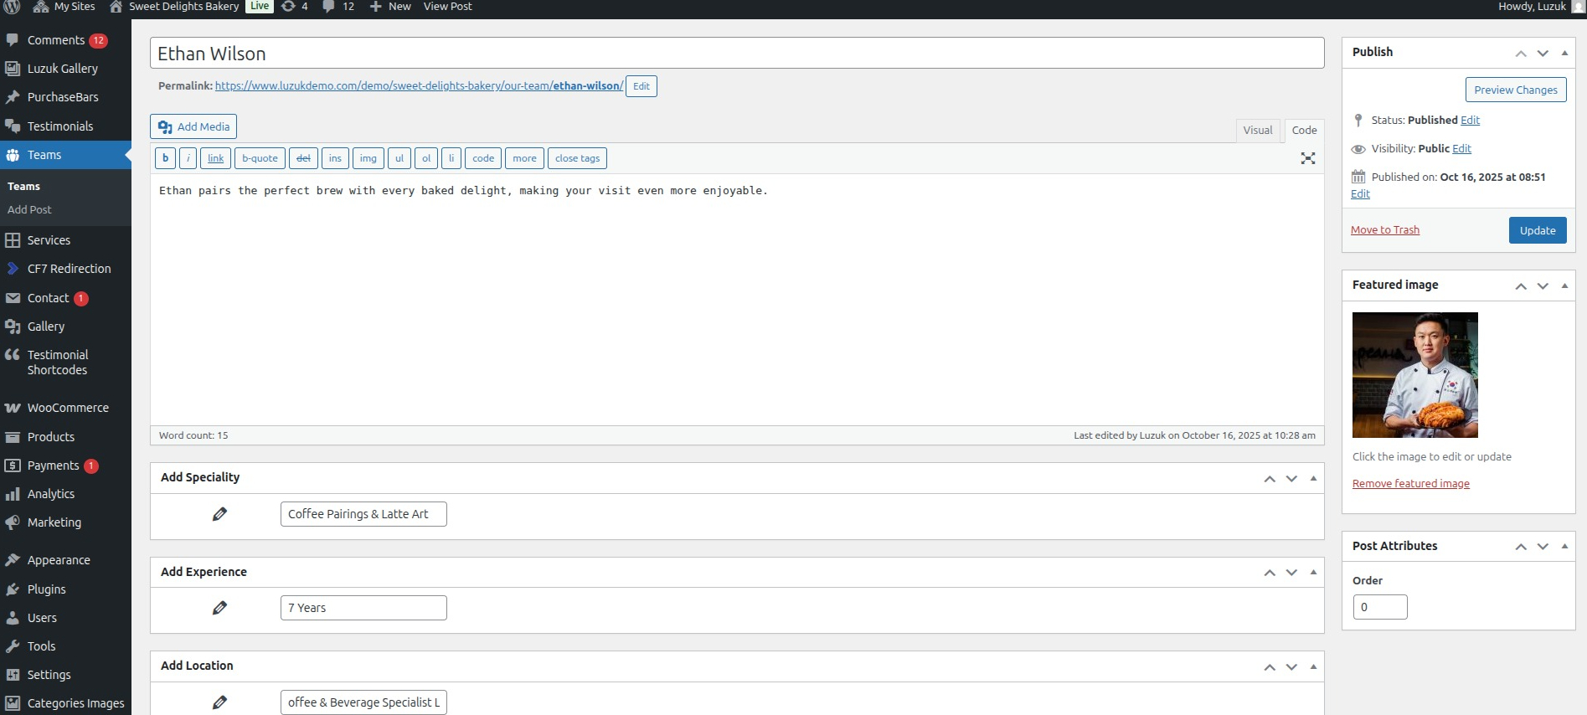Click the updates icon in admin bar
This screenshot has height=715, width=1587.
[x=288, y=7]
